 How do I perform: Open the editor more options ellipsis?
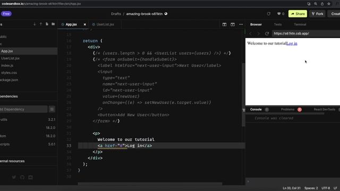tap(241, 24)
